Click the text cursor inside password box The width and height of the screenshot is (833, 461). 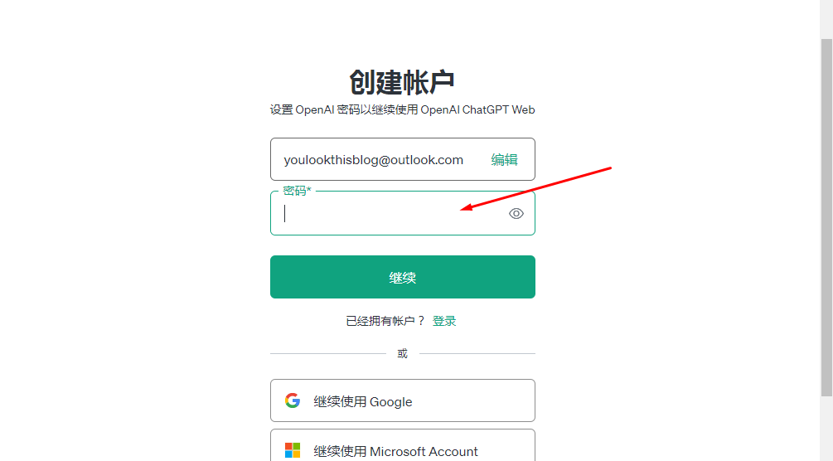coord(285,213)
